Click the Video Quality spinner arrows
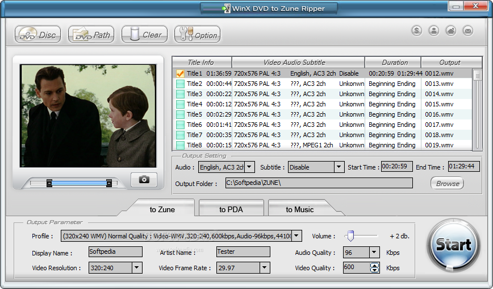This screenshot has width=493, height=289. (374, 267)
